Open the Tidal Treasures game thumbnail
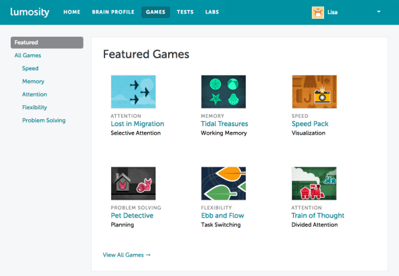Viewport: 399px width, 276px height. coord(224,92)
